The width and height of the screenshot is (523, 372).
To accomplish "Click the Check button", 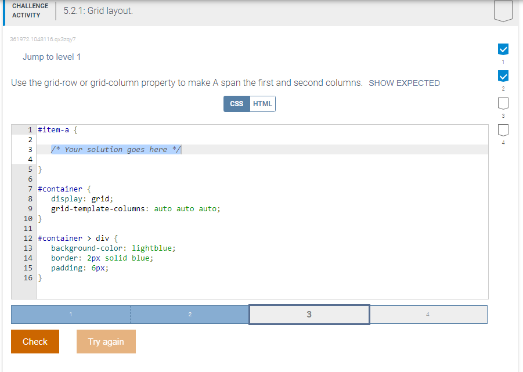I will point(34,341).
